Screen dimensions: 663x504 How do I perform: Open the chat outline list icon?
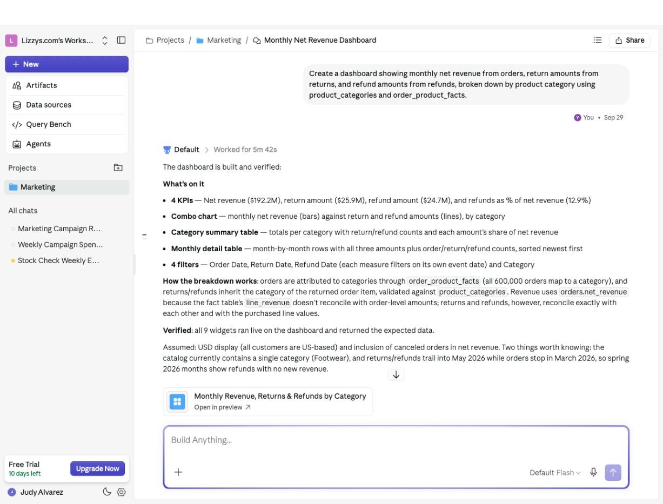(598, 40)
